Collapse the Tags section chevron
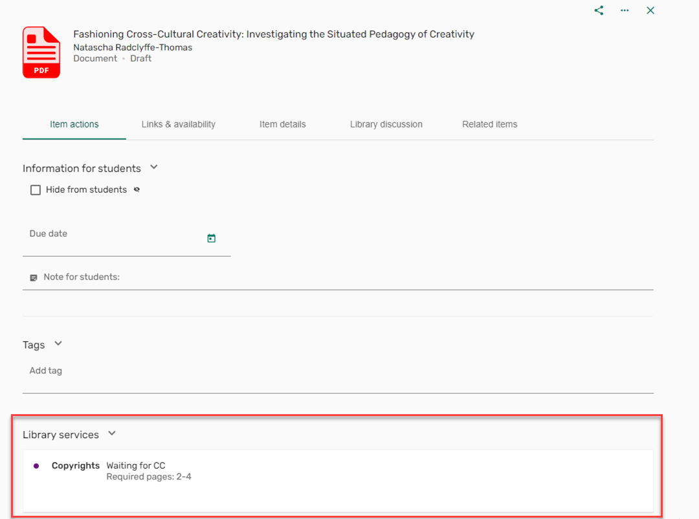The height and width of the screenshot is (519, 699). click(58, 344)
